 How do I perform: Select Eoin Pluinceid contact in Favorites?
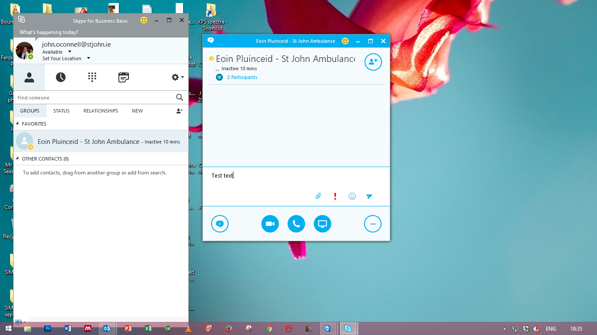(x=101, y=141)
